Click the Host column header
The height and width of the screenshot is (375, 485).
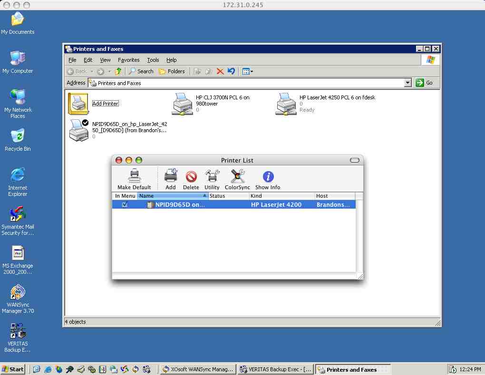(335, 196)
